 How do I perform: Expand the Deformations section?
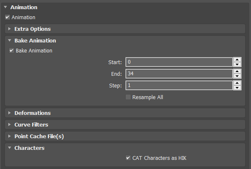pos(10,113)
